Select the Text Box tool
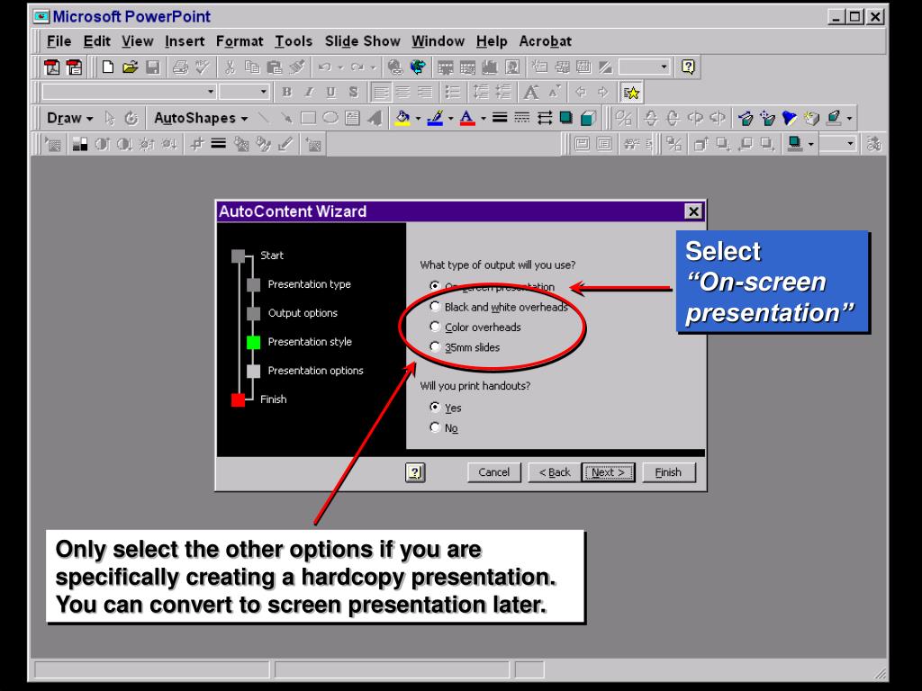The image size is (922, 691). [x=352, y=118]
